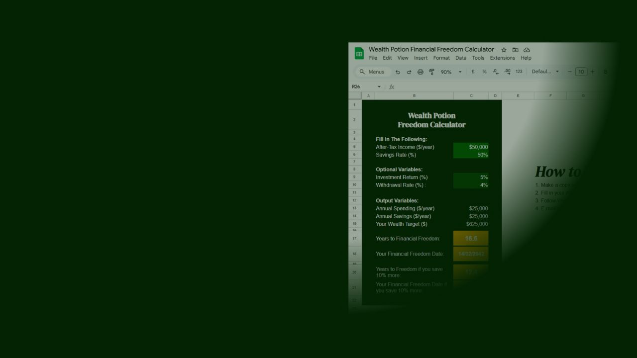Decrease font size with the minus button
The image size is (637, 358).
[570, 72]
